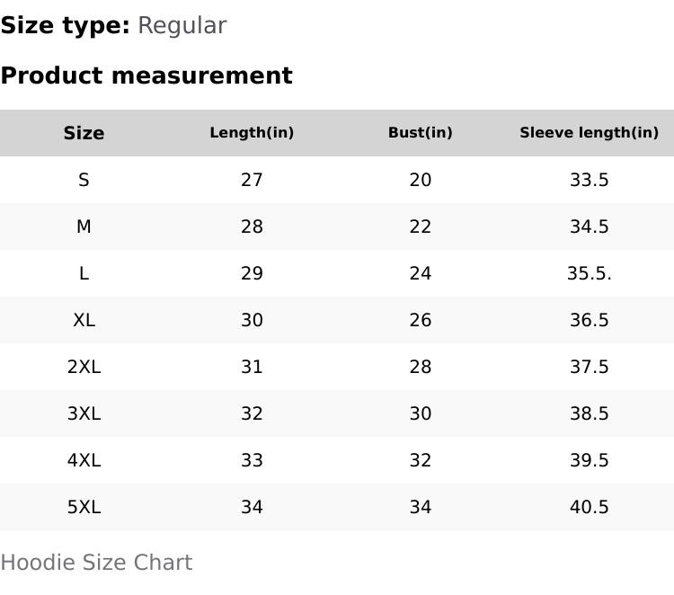Screen dimensions: 674x595
Task: Click the Sleeve length(in) column header
Action: click(x=589, y=133)
